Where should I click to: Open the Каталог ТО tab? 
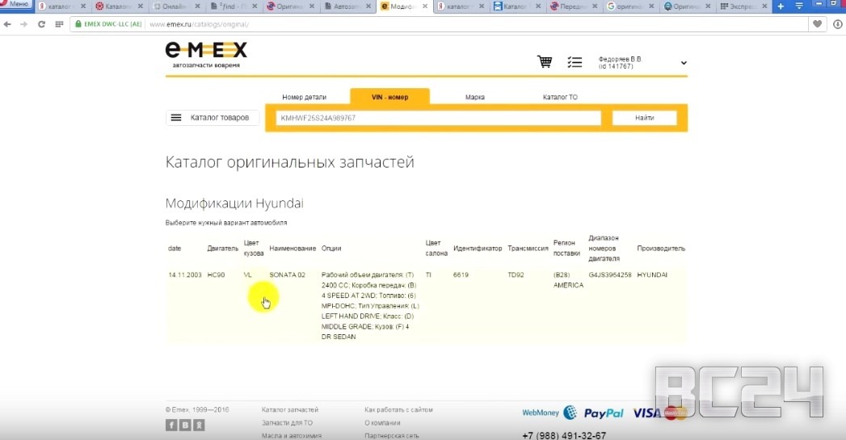560,98
